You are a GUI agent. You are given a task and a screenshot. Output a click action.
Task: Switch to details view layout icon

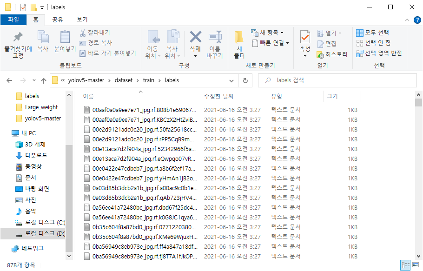(x=405, y=265)
